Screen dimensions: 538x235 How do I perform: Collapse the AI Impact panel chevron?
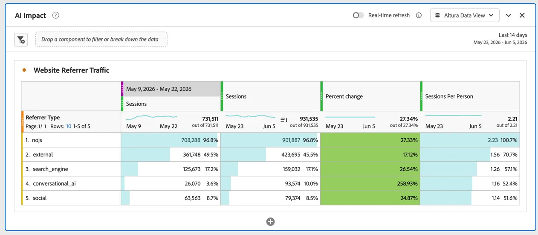(509, 15)
